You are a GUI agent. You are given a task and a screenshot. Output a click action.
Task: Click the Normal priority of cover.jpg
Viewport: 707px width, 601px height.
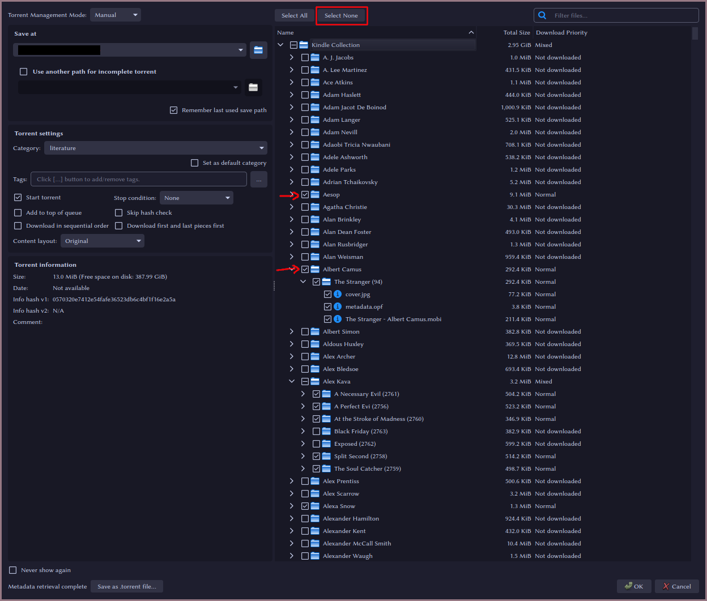(545, 294)
